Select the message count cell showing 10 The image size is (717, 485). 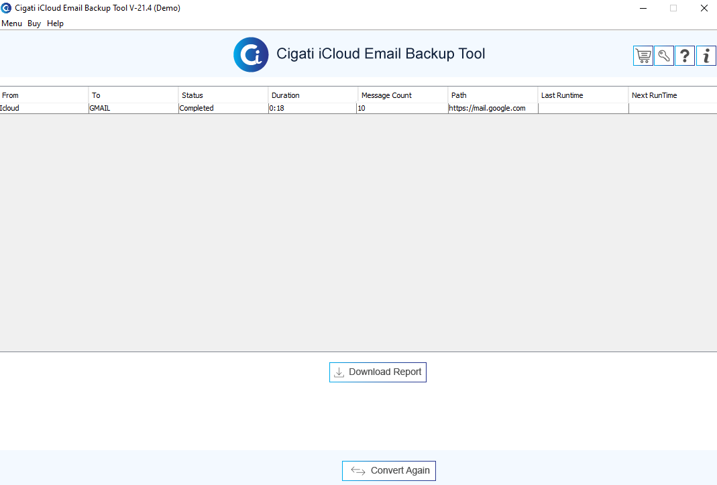coord(402,108)
